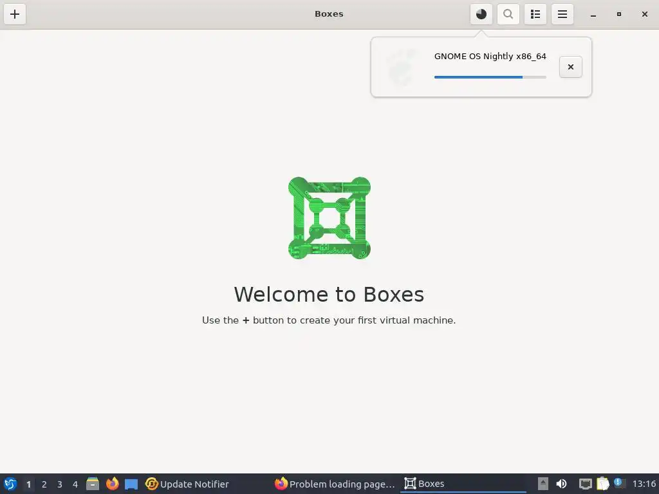
Task: Switch to Problem loading page Firefox window
Action: pos(335,484)
